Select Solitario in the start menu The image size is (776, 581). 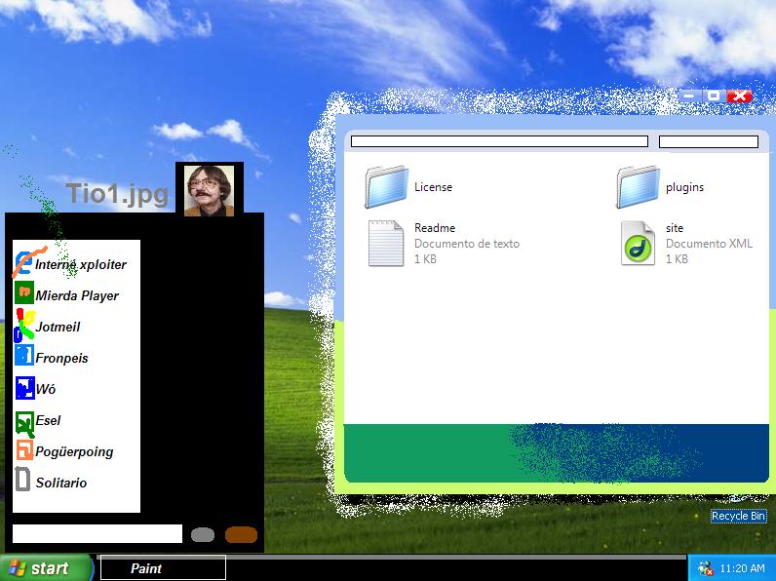(61, 483)
